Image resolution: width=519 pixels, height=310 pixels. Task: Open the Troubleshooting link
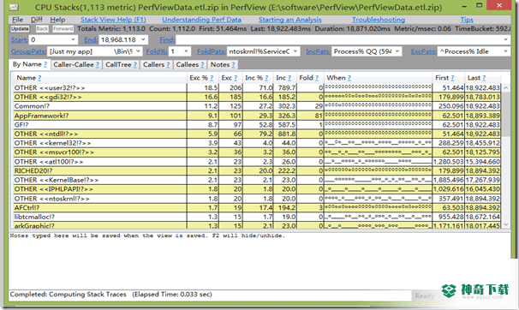(379, 20)
